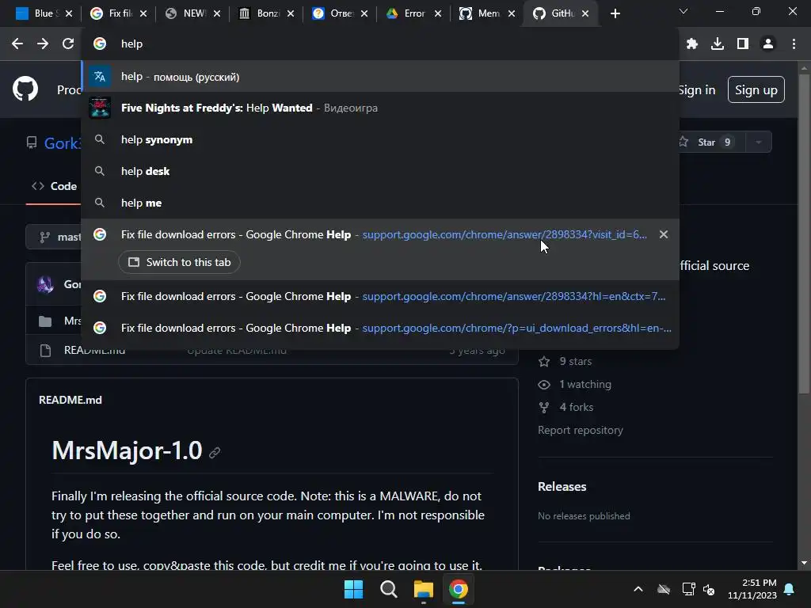Open the taskbar clock and date

(752, 589)
